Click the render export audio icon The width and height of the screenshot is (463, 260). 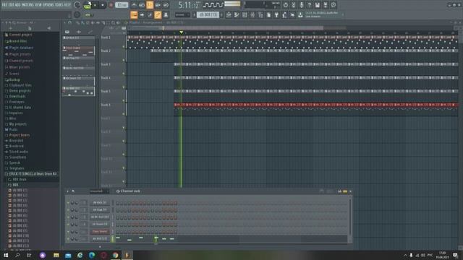(325, 5)
